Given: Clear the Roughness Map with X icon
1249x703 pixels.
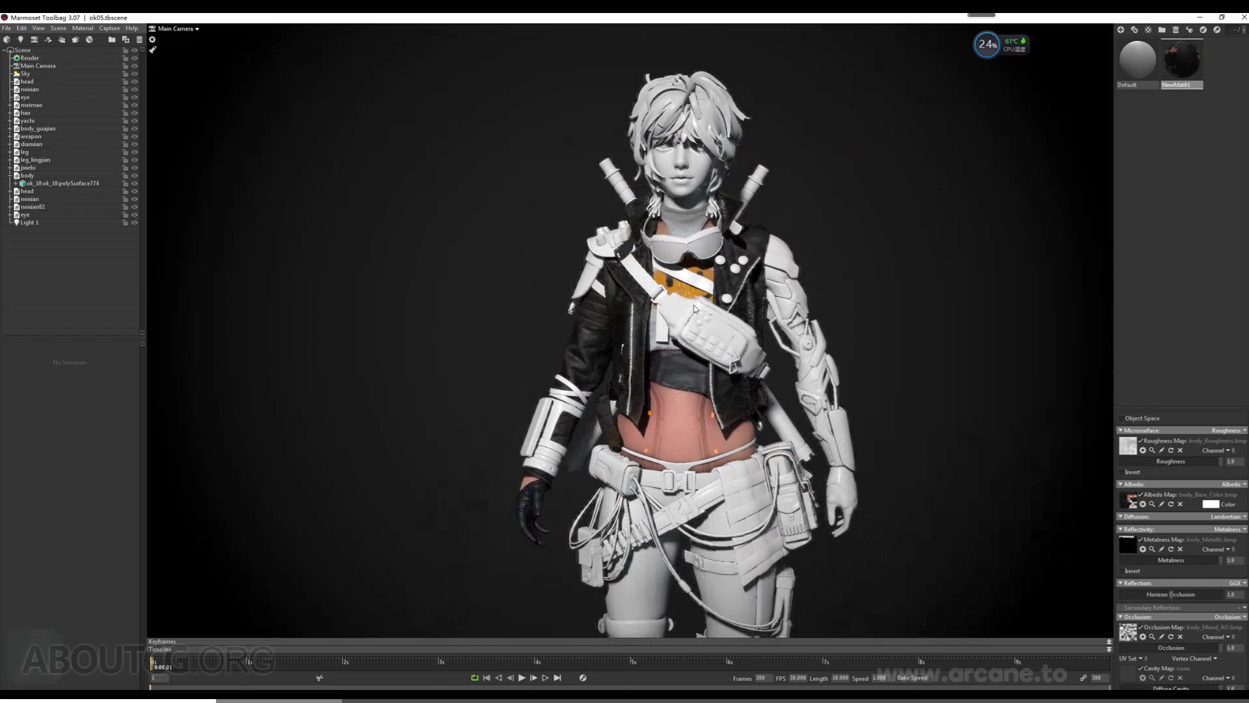Looking at the screenshot, I should point(1180,450).
